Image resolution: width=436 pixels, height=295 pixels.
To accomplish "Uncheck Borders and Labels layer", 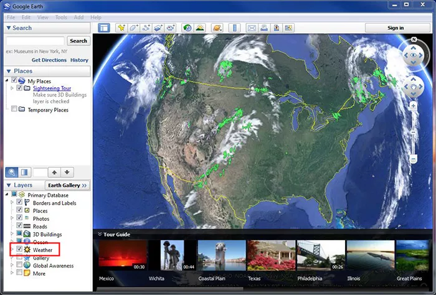I will click(19, 202).
